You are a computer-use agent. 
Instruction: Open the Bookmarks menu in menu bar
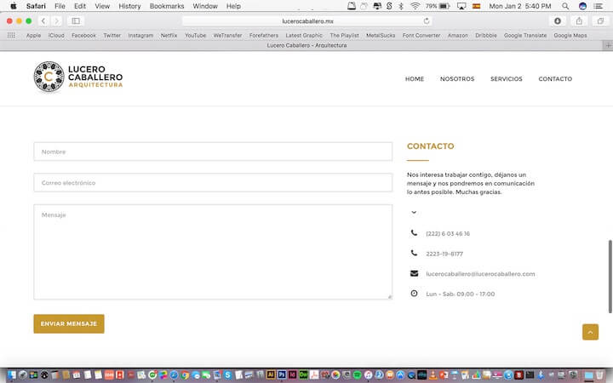[166, 6]
